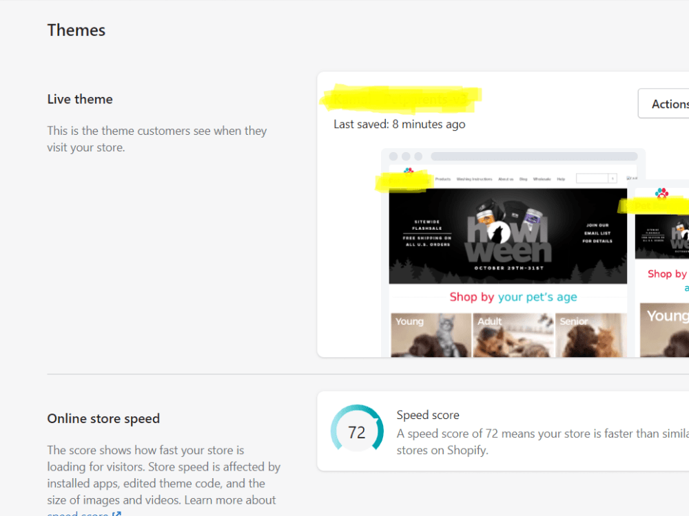
Task: Click 'Wholesale' in preview navigation
Action: pyautogui.click(x=542, y=179)
